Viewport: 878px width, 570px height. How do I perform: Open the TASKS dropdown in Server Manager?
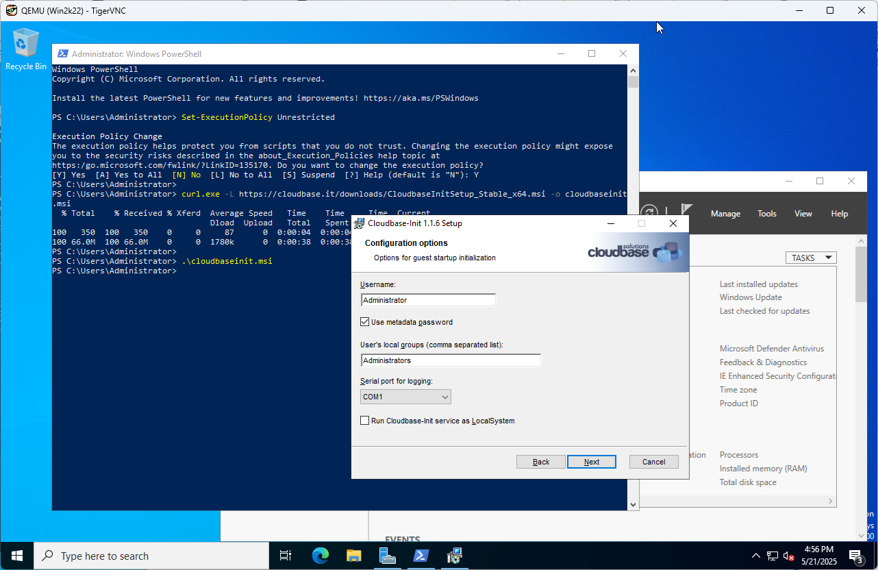pyautogui.click(x=811, y=258)
